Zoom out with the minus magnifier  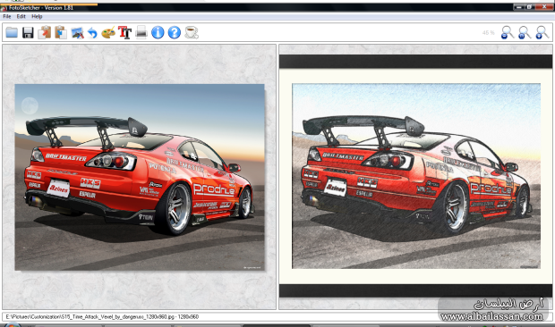[x=508, y=32]
